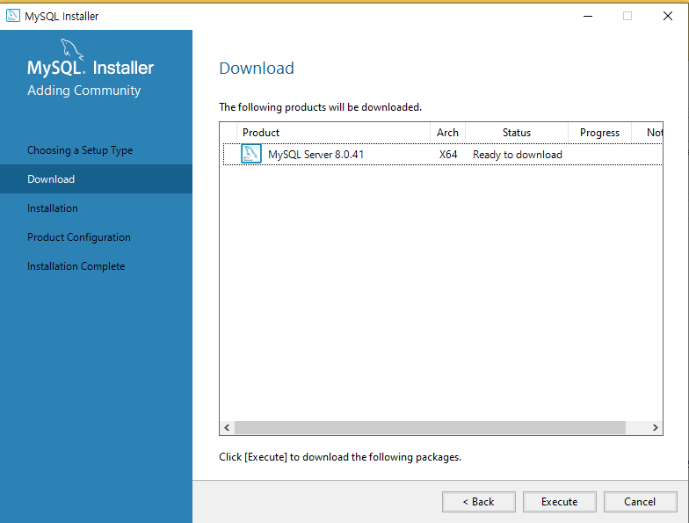
Task: Open the Product Configuration step
Action: point(79,237)
